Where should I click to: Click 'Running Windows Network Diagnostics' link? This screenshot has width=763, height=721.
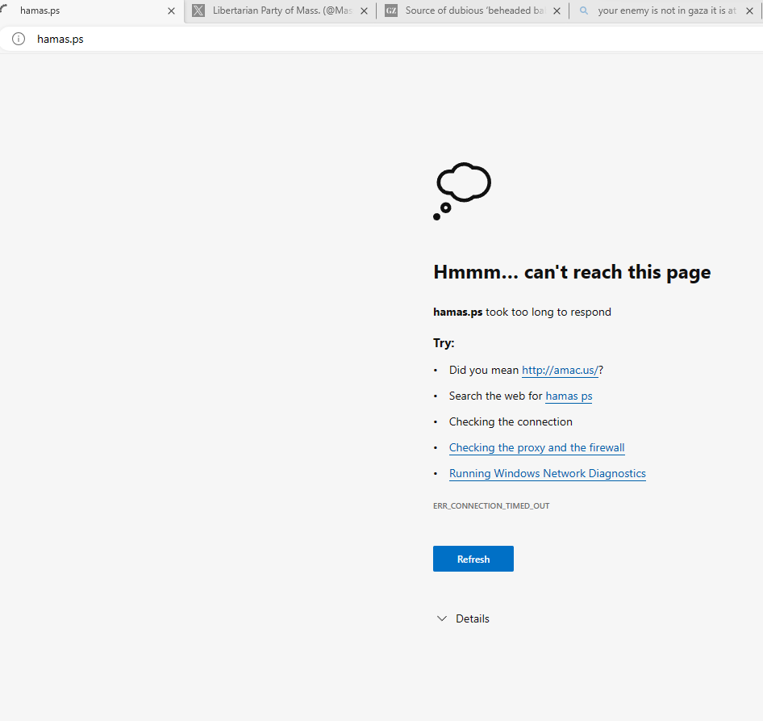click(548, 473)
